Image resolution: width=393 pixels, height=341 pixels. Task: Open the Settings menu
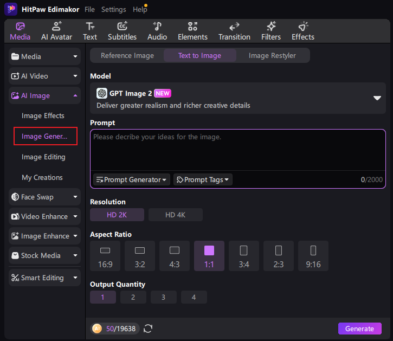click(113, 10)
